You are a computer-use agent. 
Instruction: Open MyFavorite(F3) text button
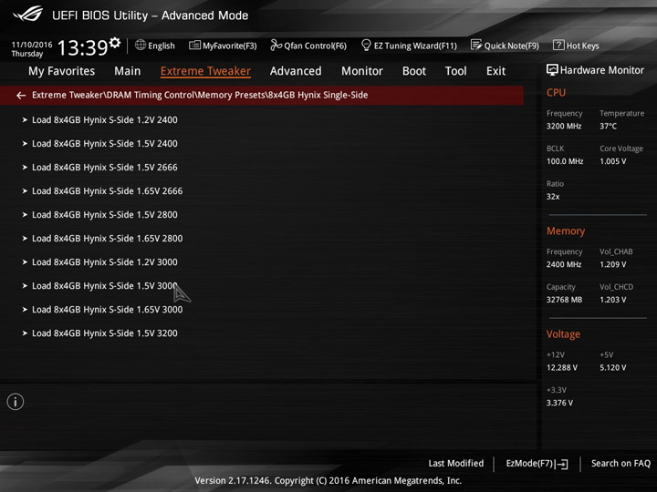[230, 46]
